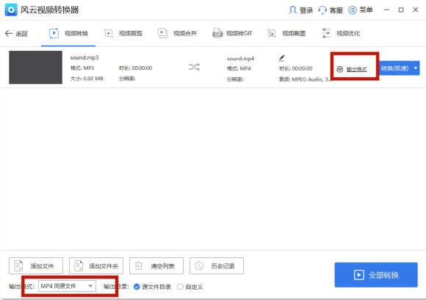Click the 添加文件 add file button

click(36, 265)
